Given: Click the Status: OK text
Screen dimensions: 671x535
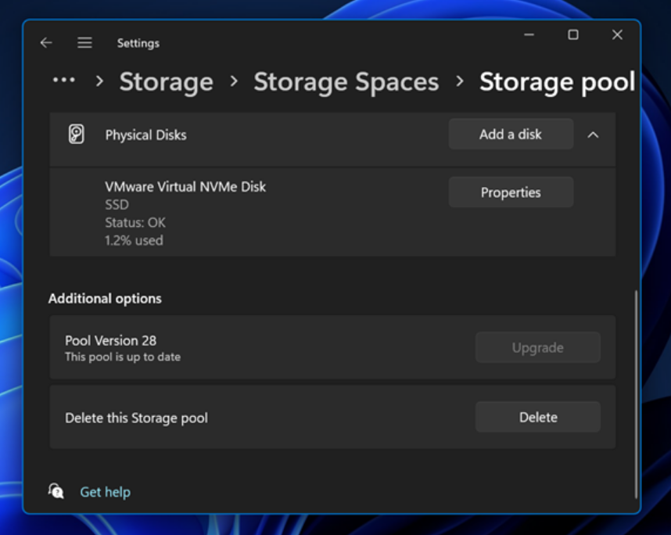Looking at the screenshot, I should pos(135,223).
